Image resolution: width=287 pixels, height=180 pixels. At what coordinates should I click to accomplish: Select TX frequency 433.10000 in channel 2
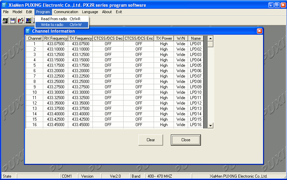[x=81, y=49]
